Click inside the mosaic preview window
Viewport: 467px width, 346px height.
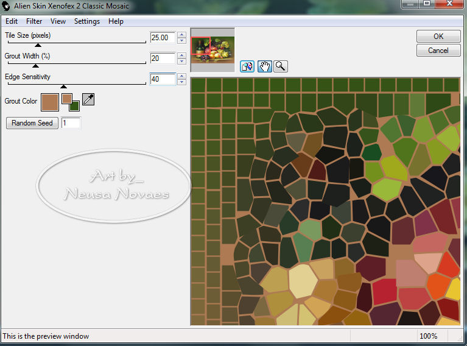click(325, 202)
